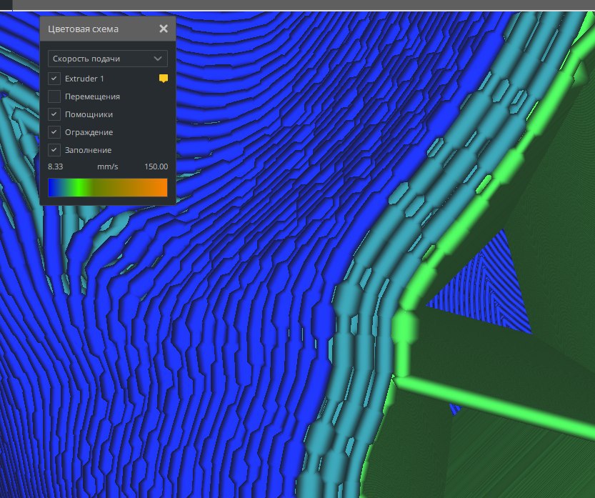Click the 8.33 minimum speed value
The height and width of the screenshot is (498, 595).
click(x=56, y=166)
